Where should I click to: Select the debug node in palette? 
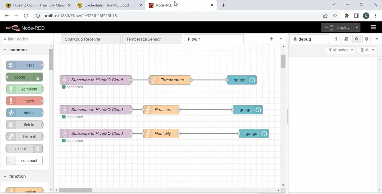tap(24, 77)
